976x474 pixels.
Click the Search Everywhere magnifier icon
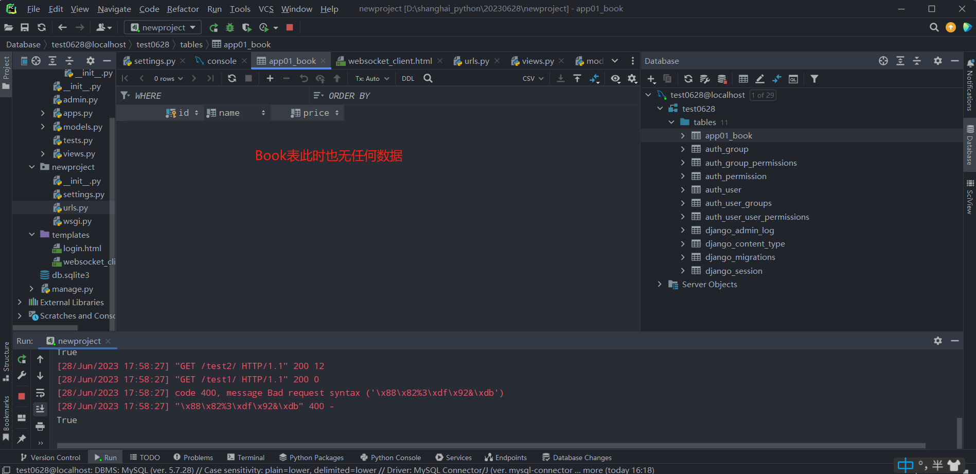click(x=934, y=27)
